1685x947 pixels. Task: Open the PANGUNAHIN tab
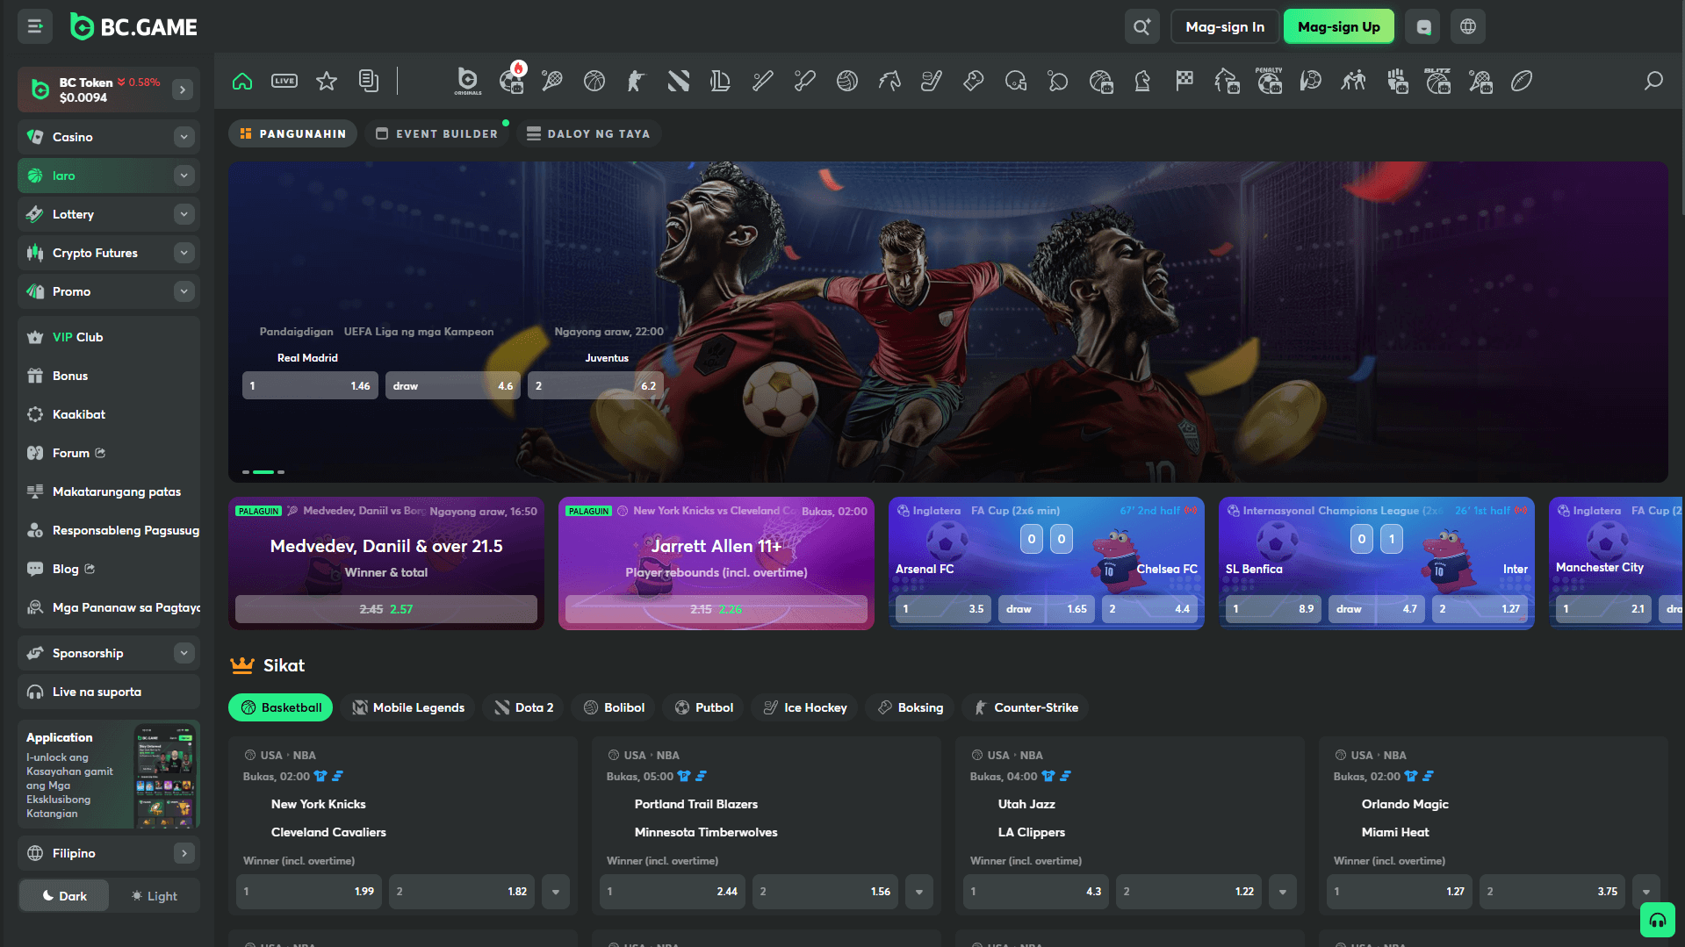[293, 133]
